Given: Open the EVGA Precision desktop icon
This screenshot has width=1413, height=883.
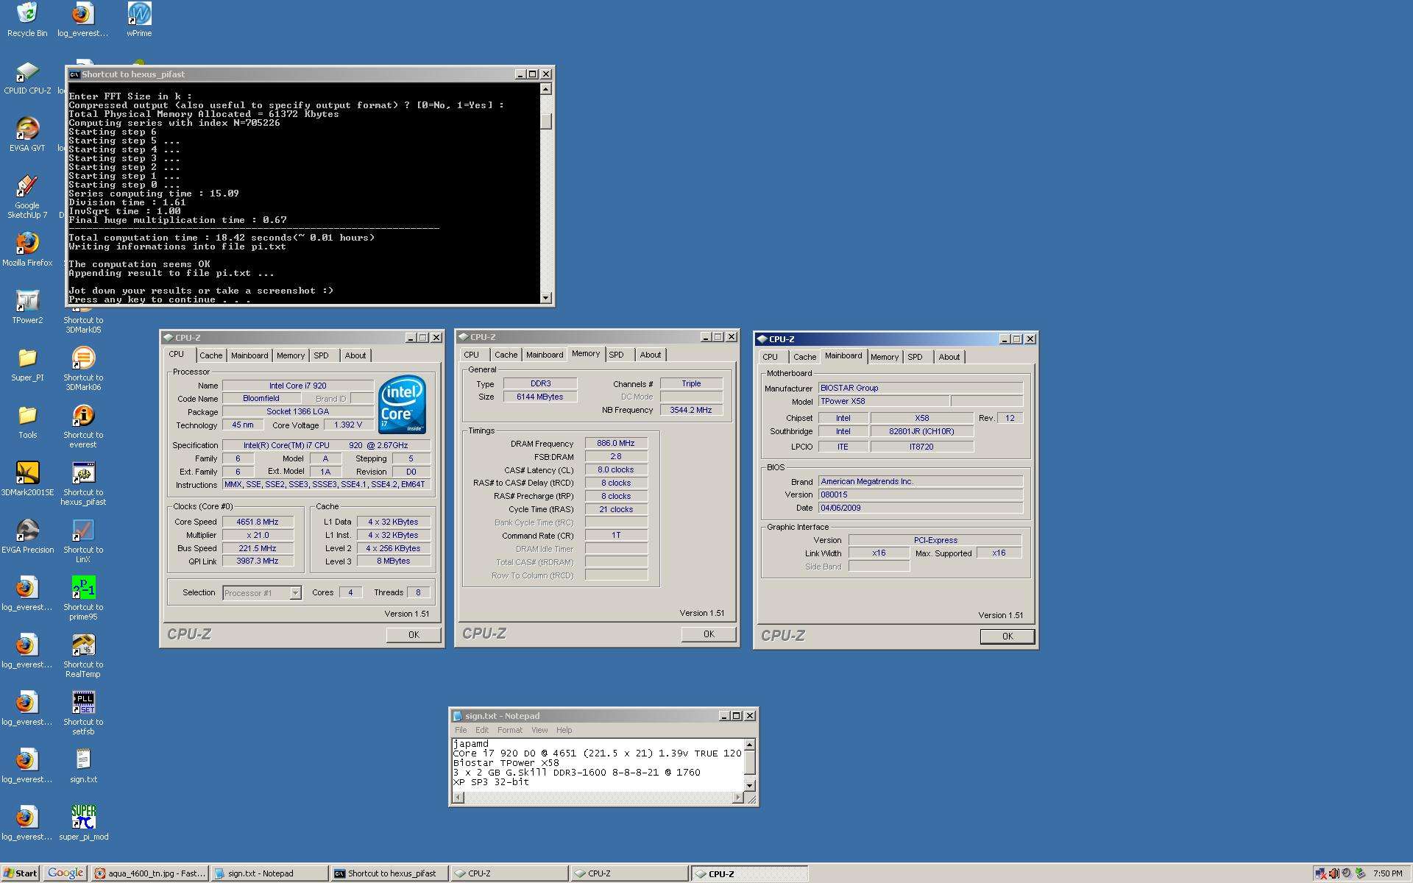Looking at the screenshot, I should click(27, 536).
